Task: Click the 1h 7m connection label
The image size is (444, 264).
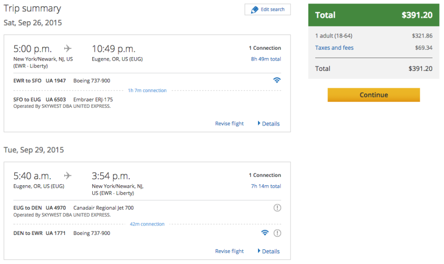Action: point(147,91)
